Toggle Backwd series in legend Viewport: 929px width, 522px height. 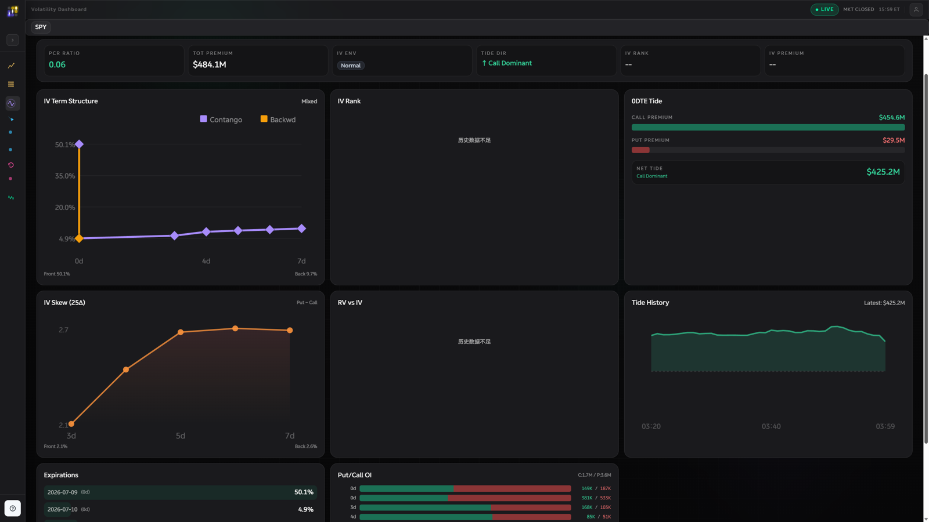(278, 119)
